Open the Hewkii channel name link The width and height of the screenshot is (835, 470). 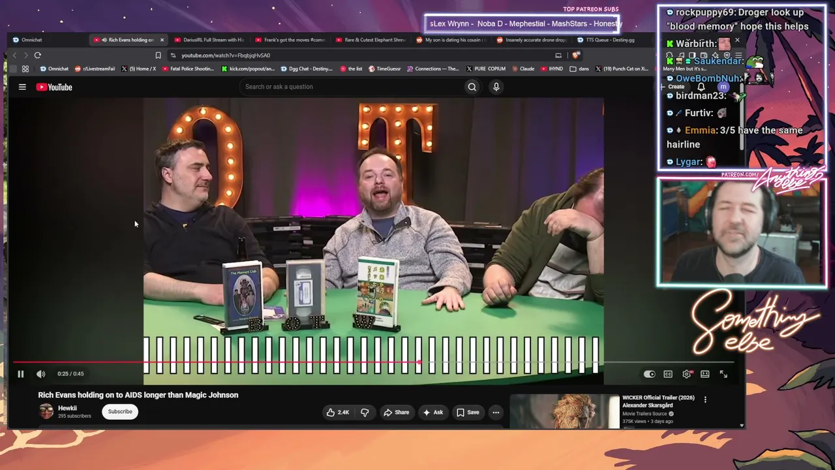click(67, 409)
